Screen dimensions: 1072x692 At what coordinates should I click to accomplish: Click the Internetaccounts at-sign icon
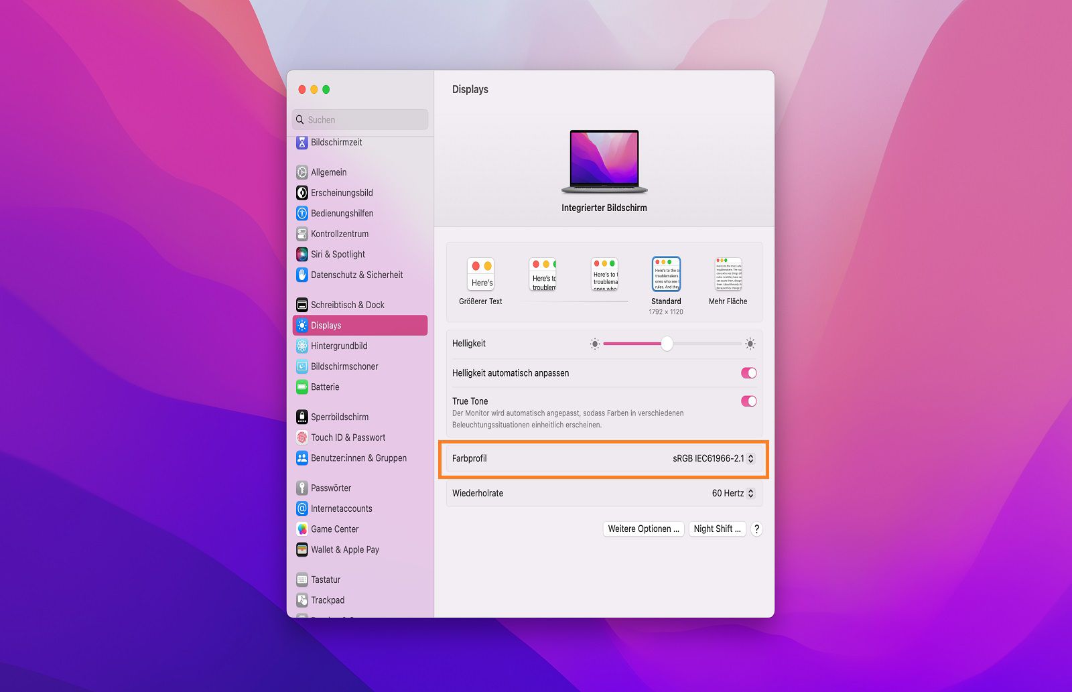pos(302,508)
